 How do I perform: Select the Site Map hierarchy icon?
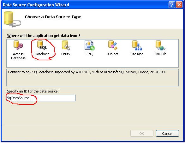pyautogui.click(x=137, y=45)
